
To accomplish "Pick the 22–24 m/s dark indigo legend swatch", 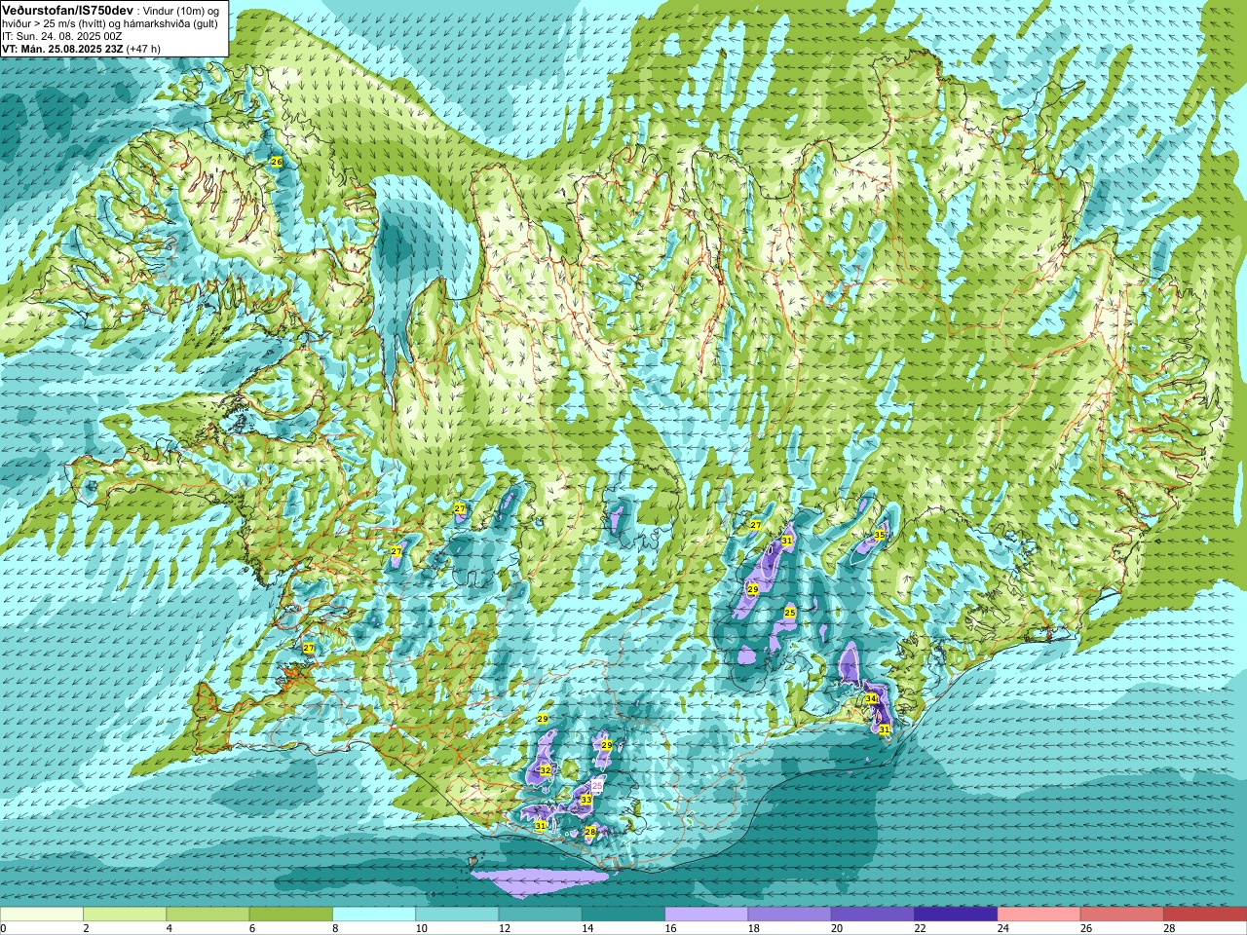I will [956, 914].
